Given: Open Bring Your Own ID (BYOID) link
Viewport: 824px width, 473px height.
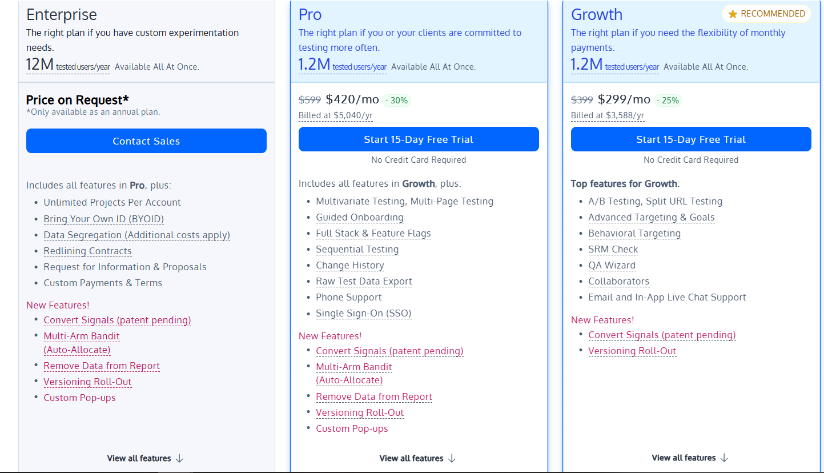Looking at the screenshot, I should coord(103,219).
